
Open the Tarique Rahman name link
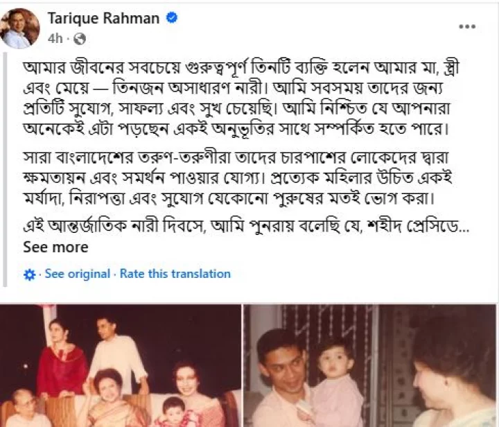tap(103, 18)
